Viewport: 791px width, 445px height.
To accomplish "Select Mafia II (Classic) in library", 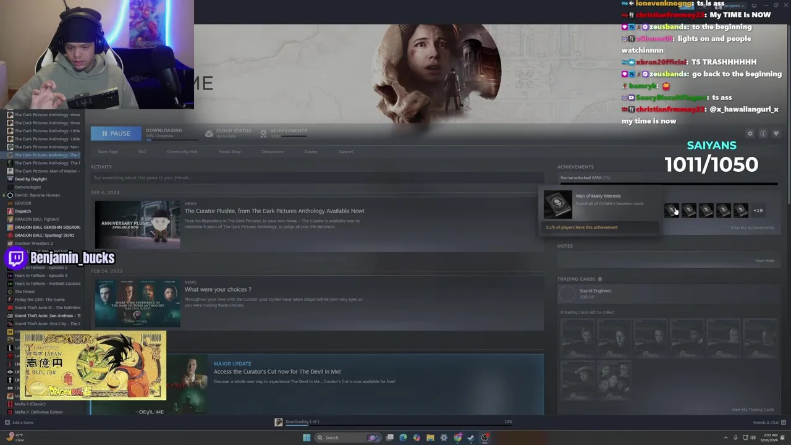I will pos(30,404).
